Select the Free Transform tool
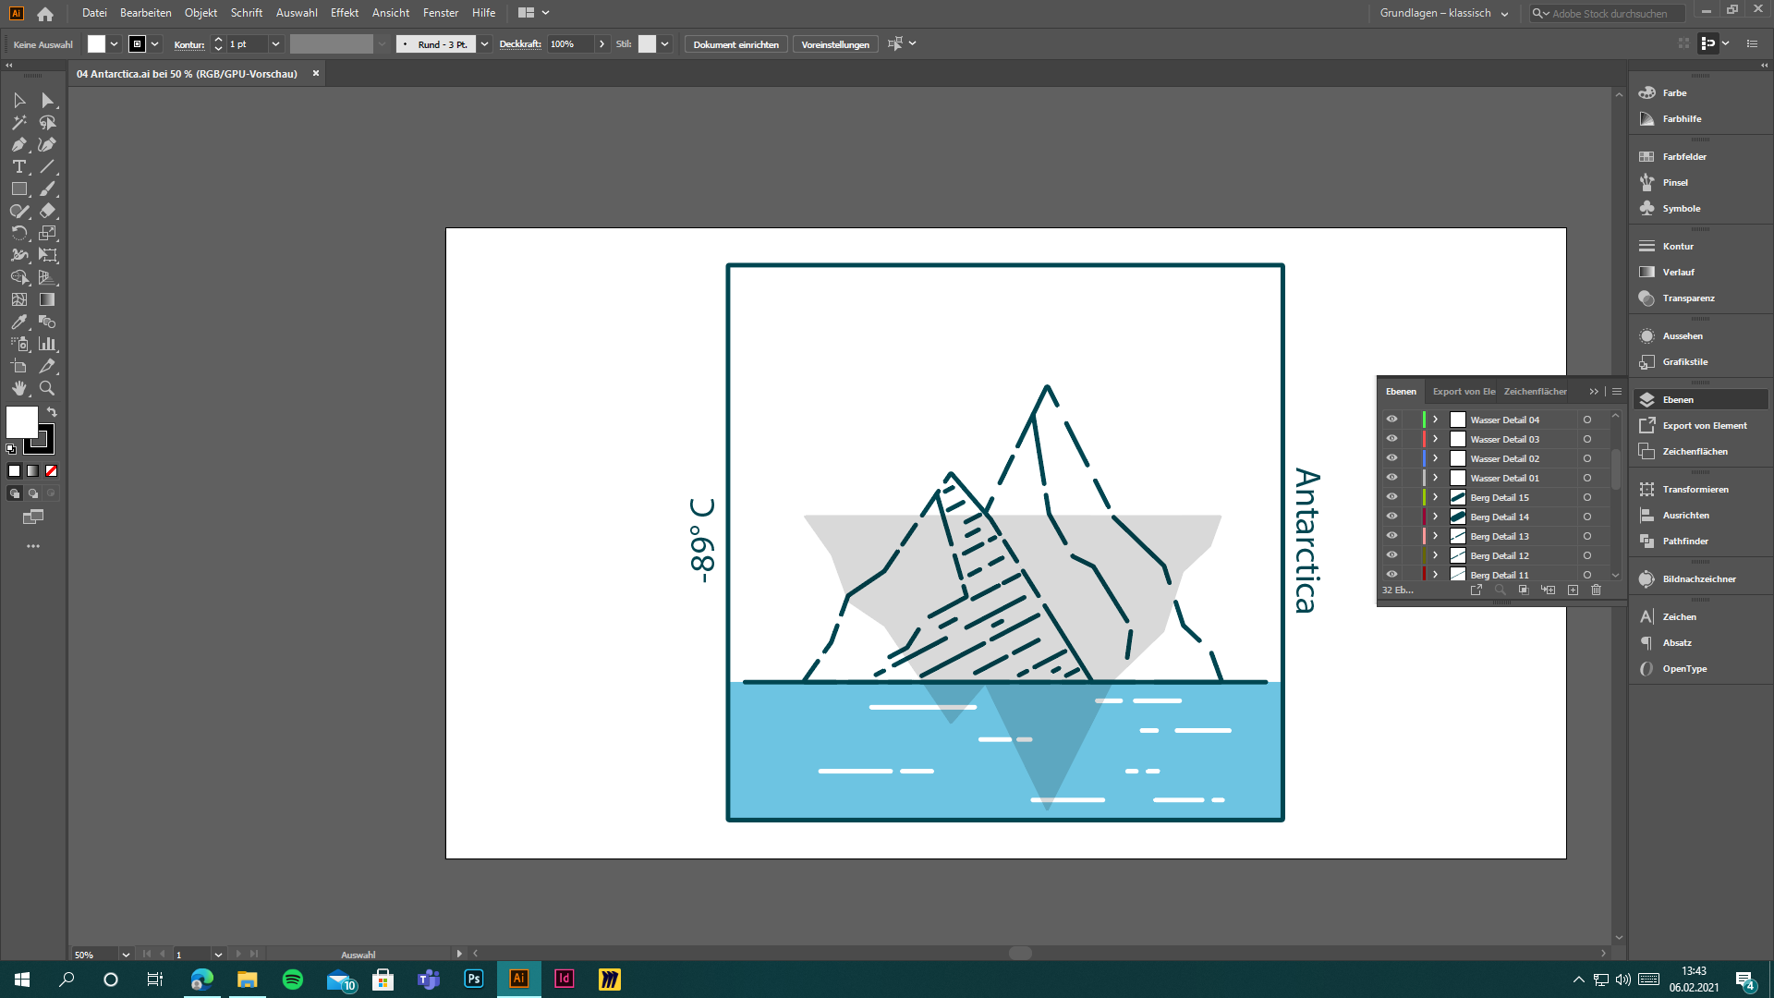 click(x=47, y=255)
